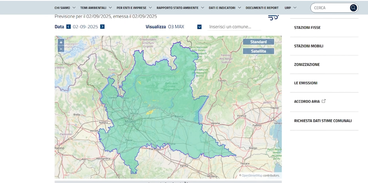Viewport: 368px width, 183px height.
Task: Switch map to Standard view
Action: pos(258,42)
